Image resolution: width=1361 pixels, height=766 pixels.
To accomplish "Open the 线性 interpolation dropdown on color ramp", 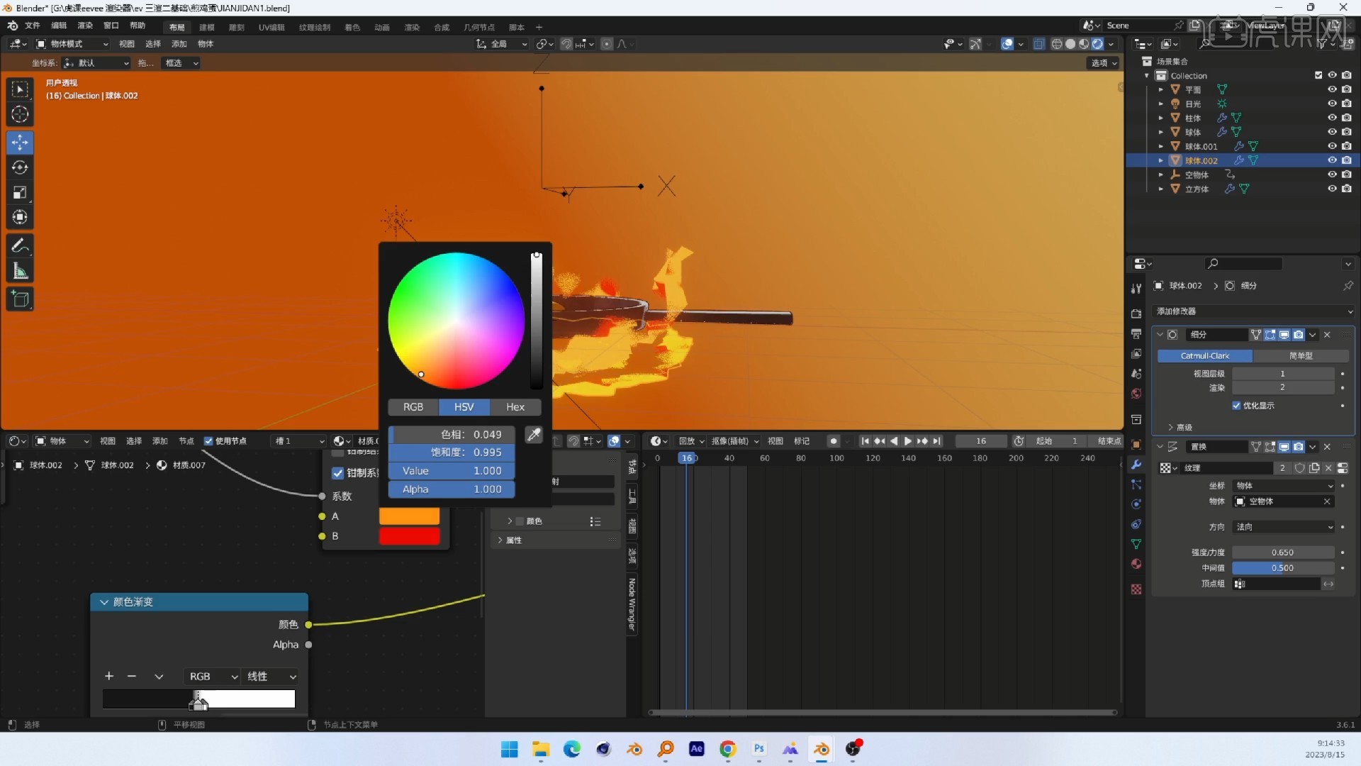I will click(270, 677).
